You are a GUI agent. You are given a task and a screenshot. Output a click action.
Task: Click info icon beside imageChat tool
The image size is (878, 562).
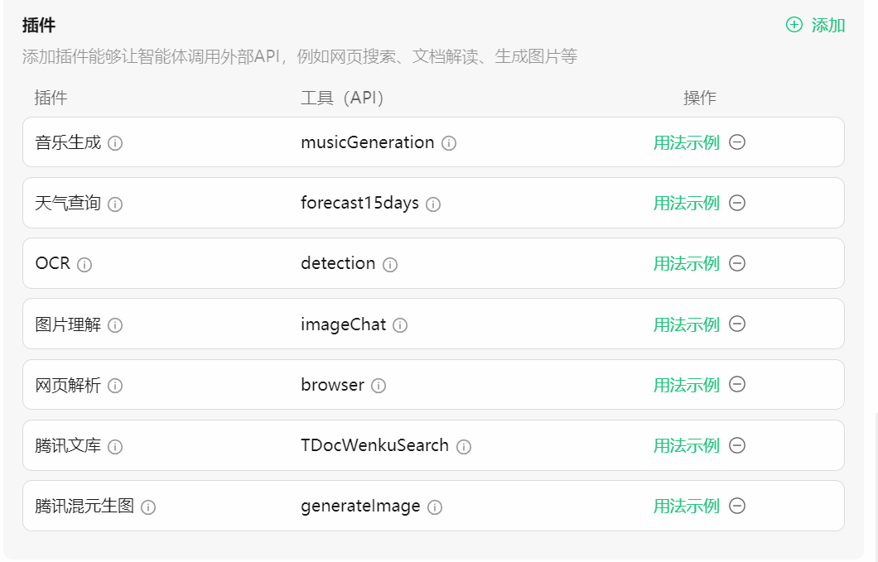coord(400,325)
